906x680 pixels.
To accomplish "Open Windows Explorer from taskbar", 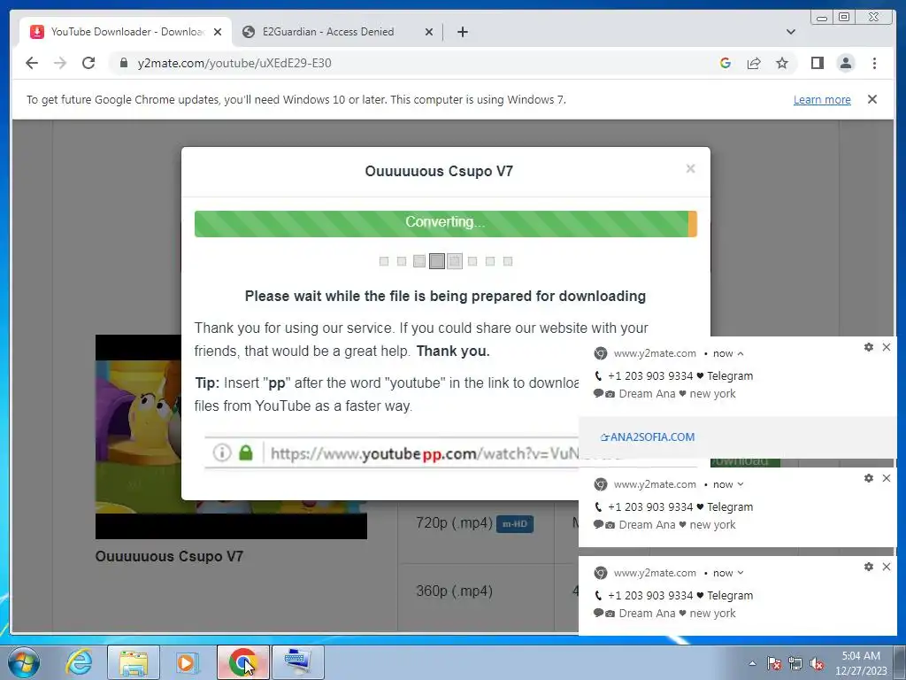I will tap(134, 661).
